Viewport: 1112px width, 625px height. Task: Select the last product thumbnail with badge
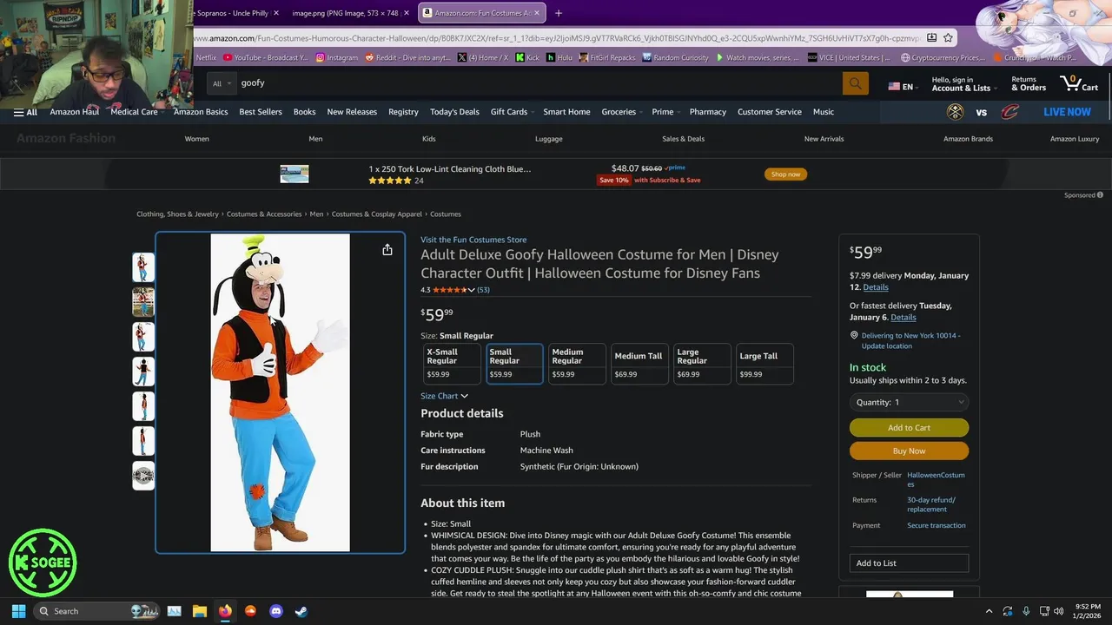[143, 476]
